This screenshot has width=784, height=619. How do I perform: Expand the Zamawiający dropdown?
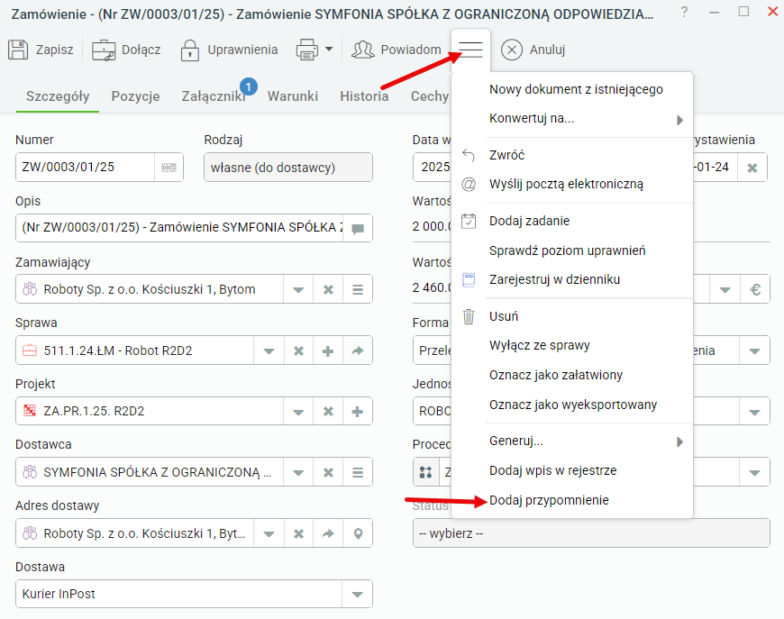pos(298,289)
